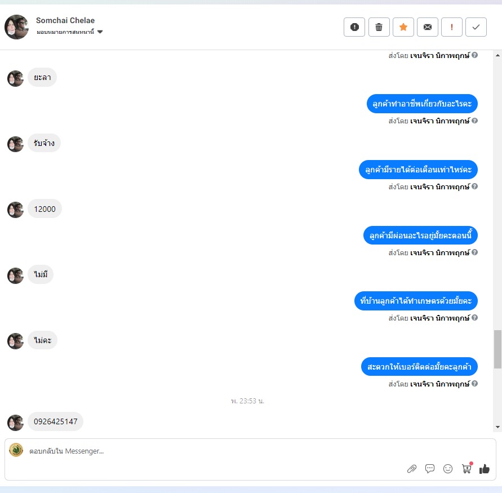
Task: Click the chat scrollbar thumb
Action: click(497, 349)
